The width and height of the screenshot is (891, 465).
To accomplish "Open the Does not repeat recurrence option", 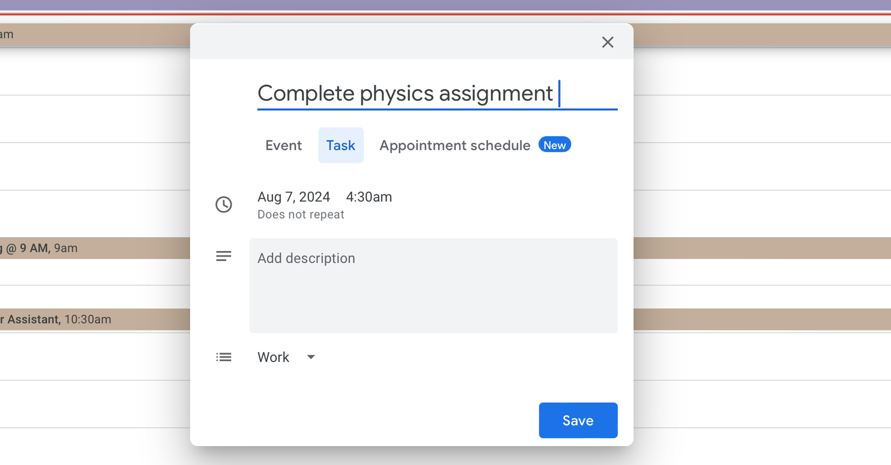I will pos(301,214).
